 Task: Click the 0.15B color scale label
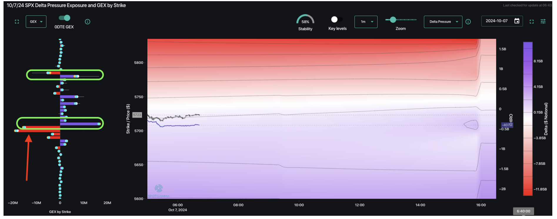coord(538,112)
